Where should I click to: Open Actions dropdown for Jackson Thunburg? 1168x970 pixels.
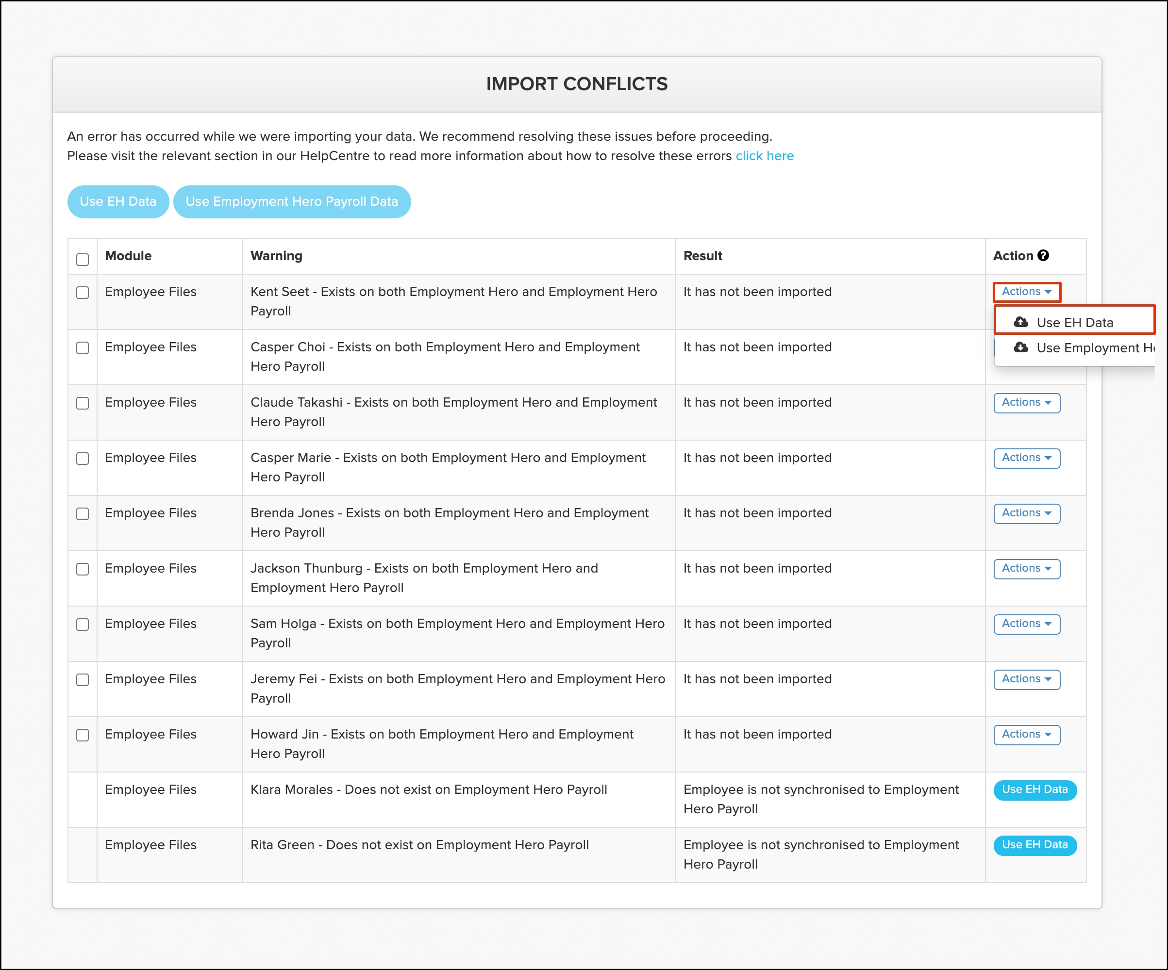point(1026,568)
